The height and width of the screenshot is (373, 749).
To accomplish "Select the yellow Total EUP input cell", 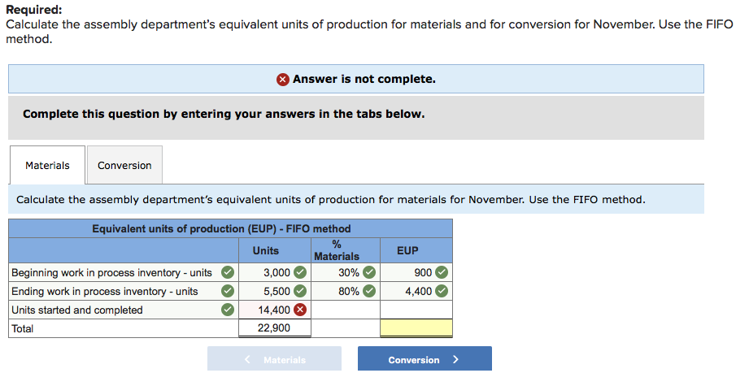I will (416, 328).
